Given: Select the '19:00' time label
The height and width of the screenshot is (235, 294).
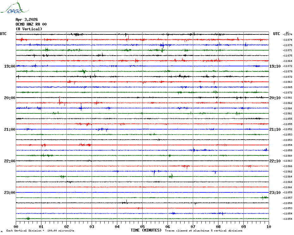Looking at the screenshot, I should [x=10, y=66].
